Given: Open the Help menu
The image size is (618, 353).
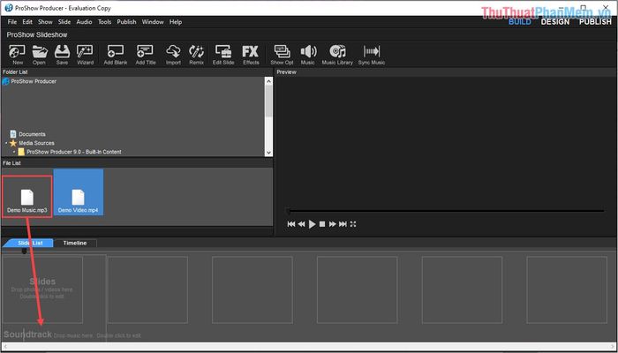Looking at the screenshot, I should pyautogui.click(x=176, y=22).
